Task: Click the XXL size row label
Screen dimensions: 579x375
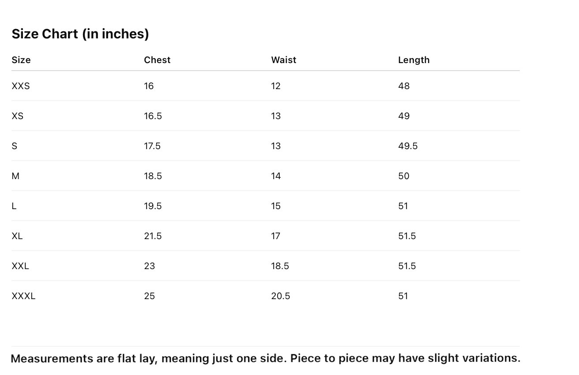Action: 20,266
